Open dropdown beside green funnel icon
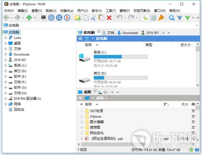Image resolution: width=202 pixels, height=155 pixels. pyautogui.click(x=193, y=18)
